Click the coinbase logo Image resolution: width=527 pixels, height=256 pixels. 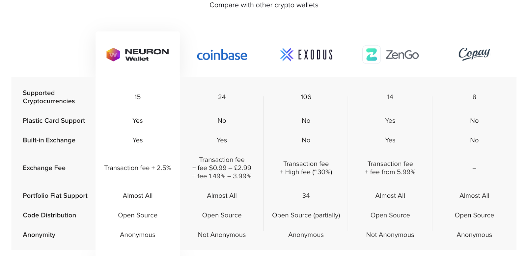(222, 55)
